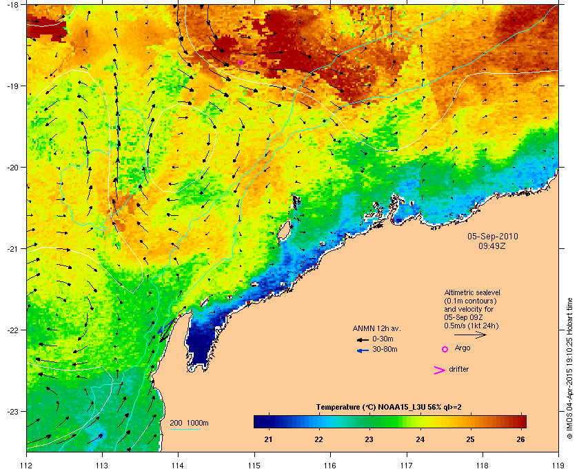Viewport: 579px width, 469px height.
Task: Click the '0.5m/s (1kt 24h)' text
Action: (471, 326)
